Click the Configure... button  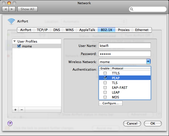pos(111,103)
